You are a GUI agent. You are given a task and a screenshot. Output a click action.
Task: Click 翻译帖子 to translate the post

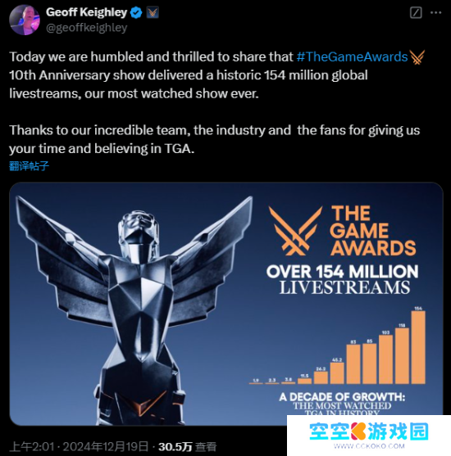(x=29, y=166)
